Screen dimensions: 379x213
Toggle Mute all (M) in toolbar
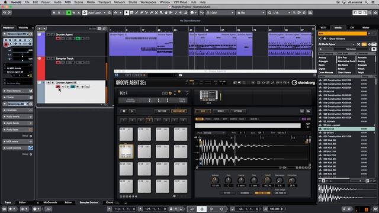[54, 12]
